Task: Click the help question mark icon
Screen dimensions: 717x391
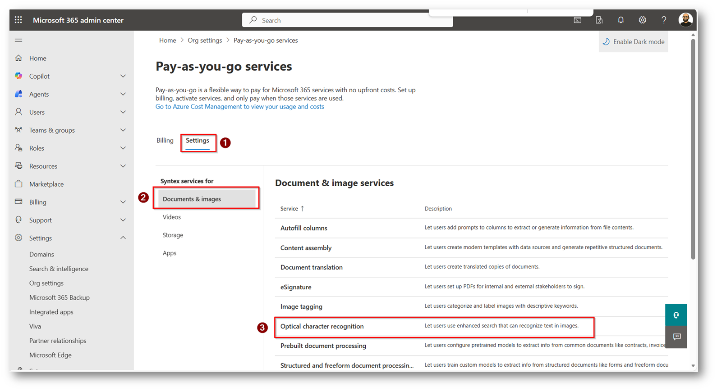Action: tap(664, 20)
